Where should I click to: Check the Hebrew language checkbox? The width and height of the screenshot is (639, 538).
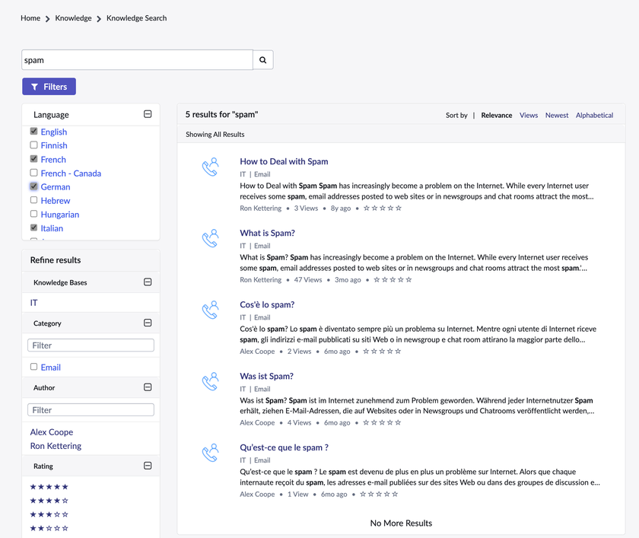[33, 200]
